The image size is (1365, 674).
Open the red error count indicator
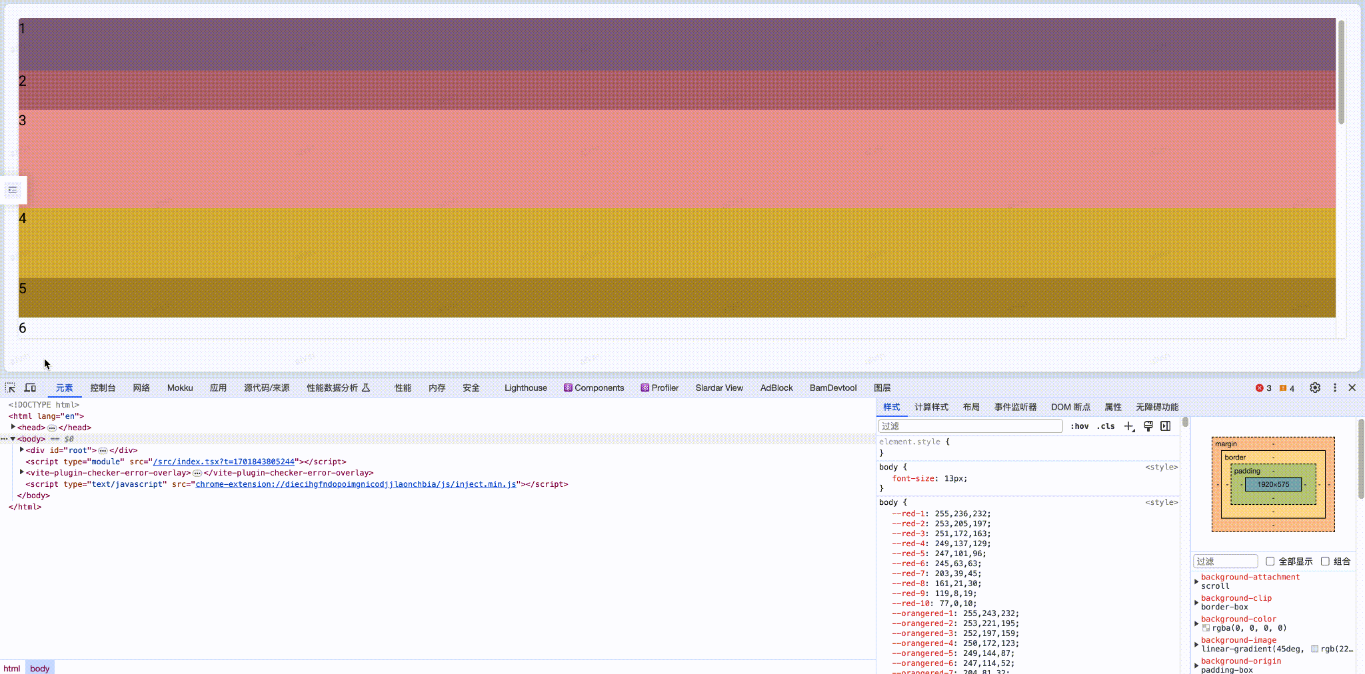[1264, 388]
